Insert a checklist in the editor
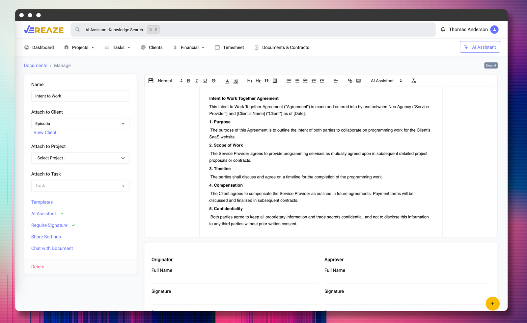The image size is (527, 323). click(305, 81)
